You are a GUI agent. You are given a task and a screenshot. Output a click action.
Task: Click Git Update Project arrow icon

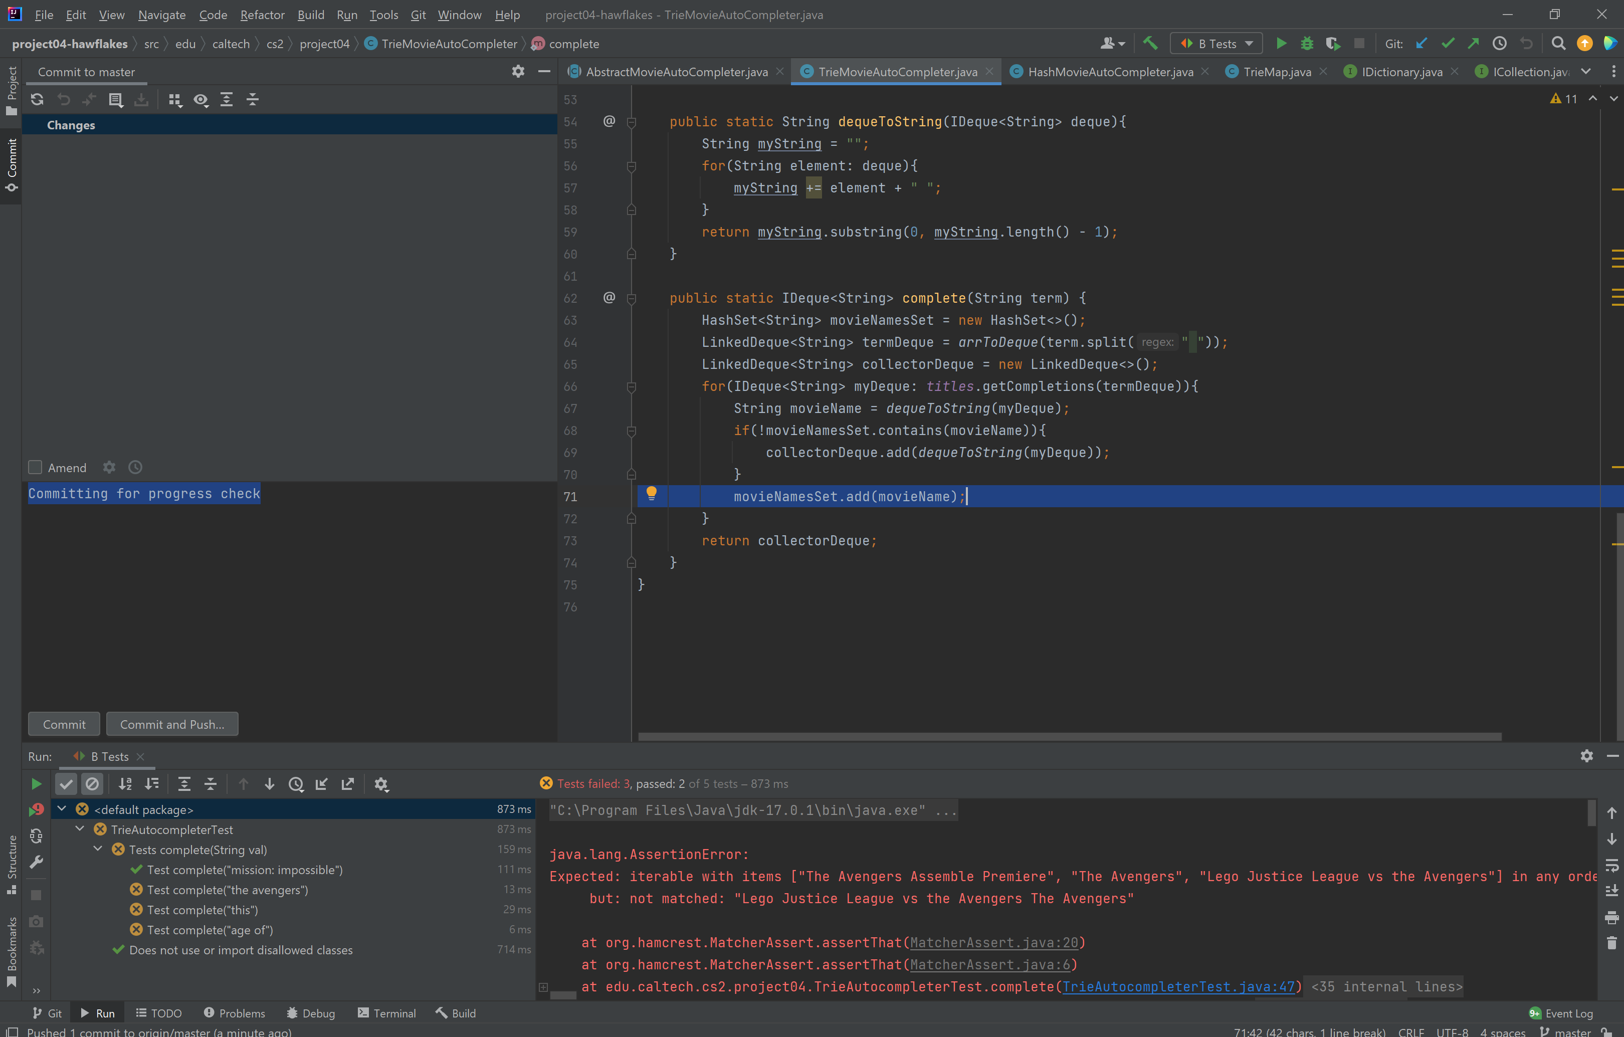[1422, 44]
